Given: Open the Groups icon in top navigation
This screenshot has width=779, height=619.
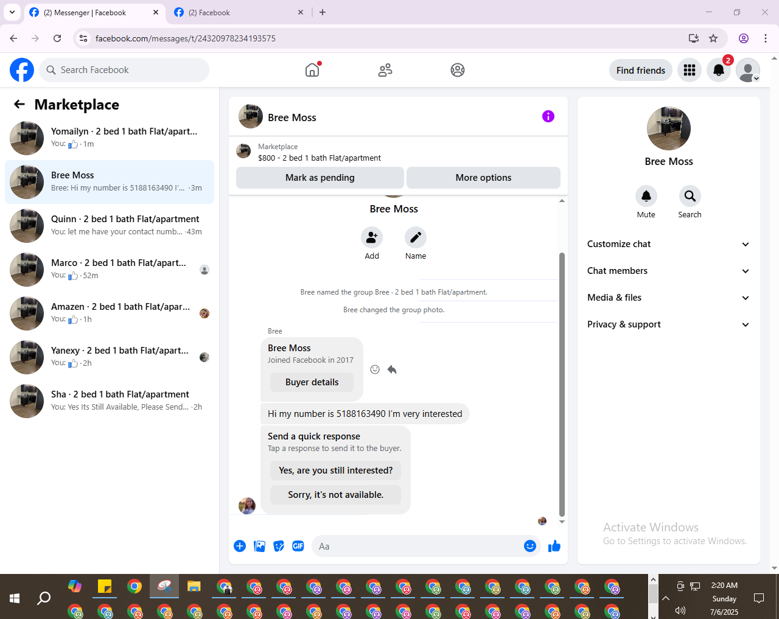Looking at the screenshot, I should pos(458,70).
